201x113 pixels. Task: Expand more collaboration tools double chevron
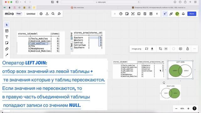(x=157, y=14)
